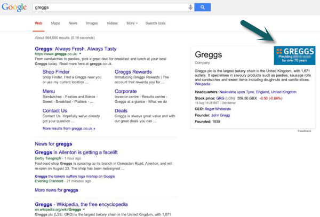Click More news for greggs
This screenshot has width=320, height=217.
(57, 190)
